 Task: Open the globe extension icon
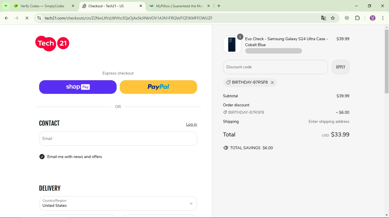[x=347, y=18]
